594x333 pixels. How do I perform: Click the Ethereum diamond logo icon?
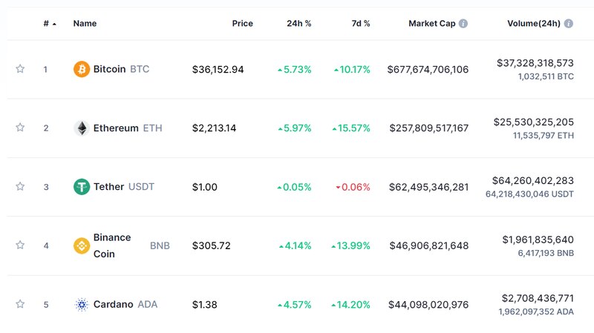[82, 128]
